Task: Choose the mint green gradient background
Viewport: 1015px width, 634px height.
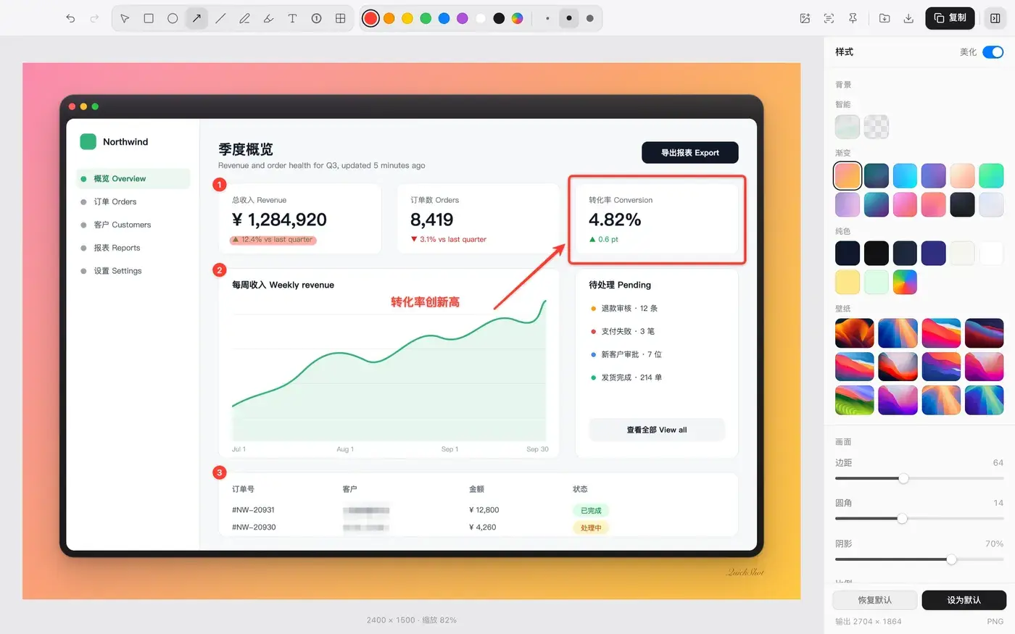Action: 991,175
